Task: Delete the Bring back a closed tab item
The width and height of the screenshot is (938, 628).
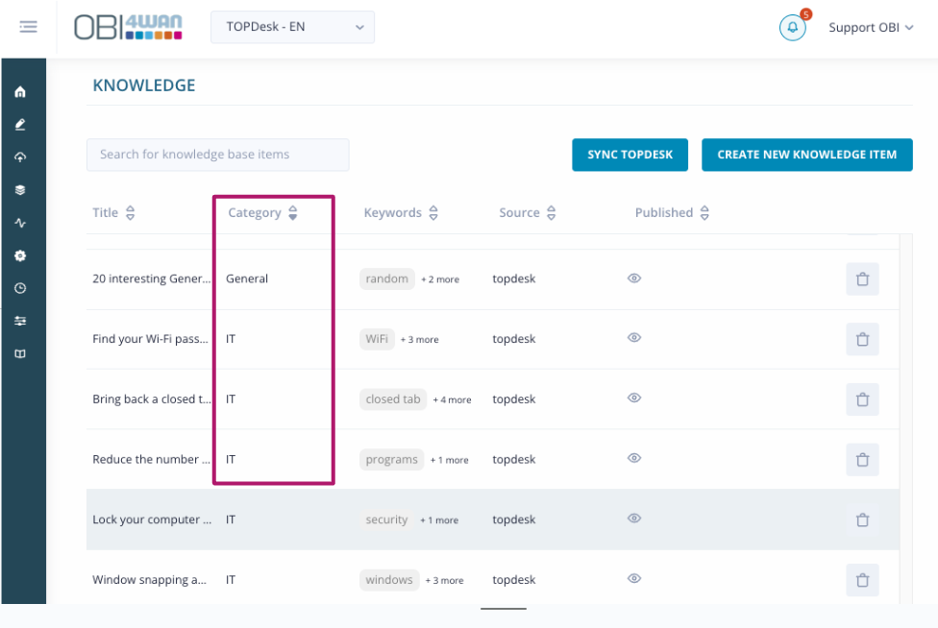Action: click(x=862, y=399)
